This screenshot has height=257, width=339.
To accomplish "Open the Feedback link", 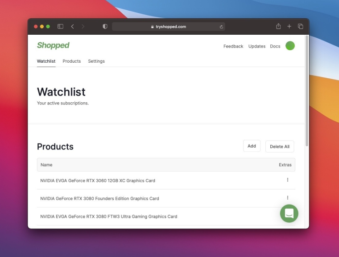I will 233,46.
